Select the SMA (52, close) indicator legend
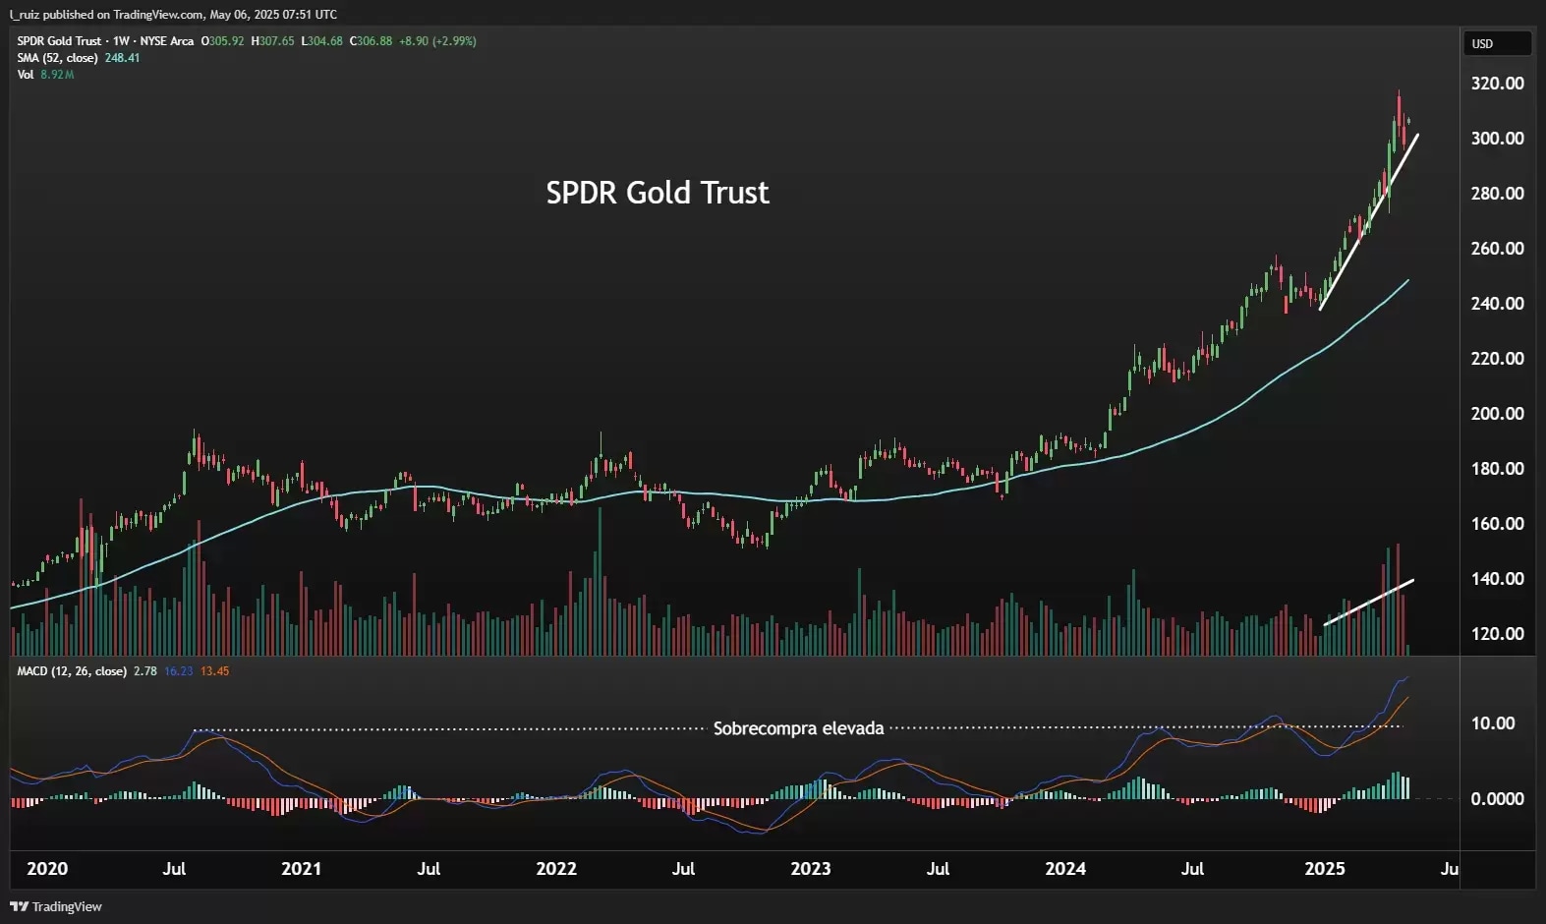 click(79, 58)
